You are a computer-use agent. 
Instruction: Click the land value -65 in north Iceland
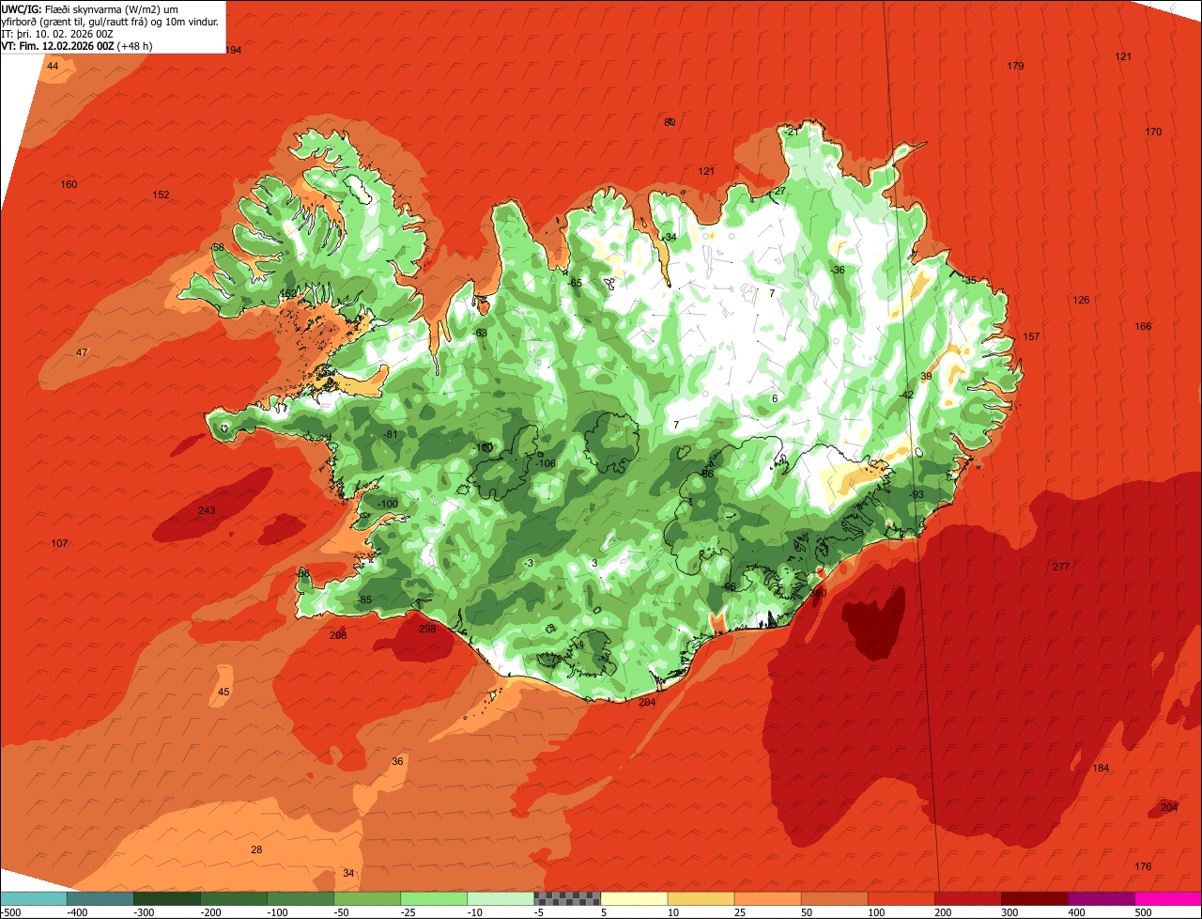575,283
